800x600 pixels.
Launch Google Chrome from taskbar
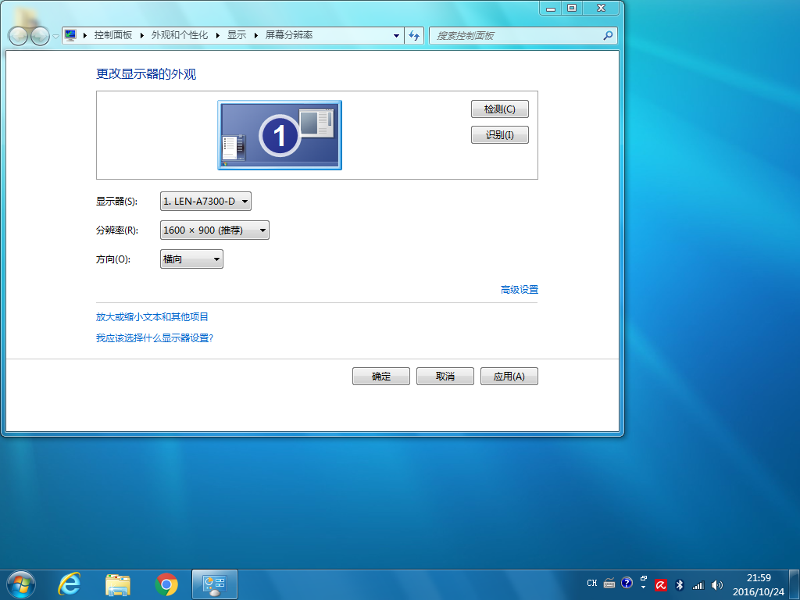[166, 584]
